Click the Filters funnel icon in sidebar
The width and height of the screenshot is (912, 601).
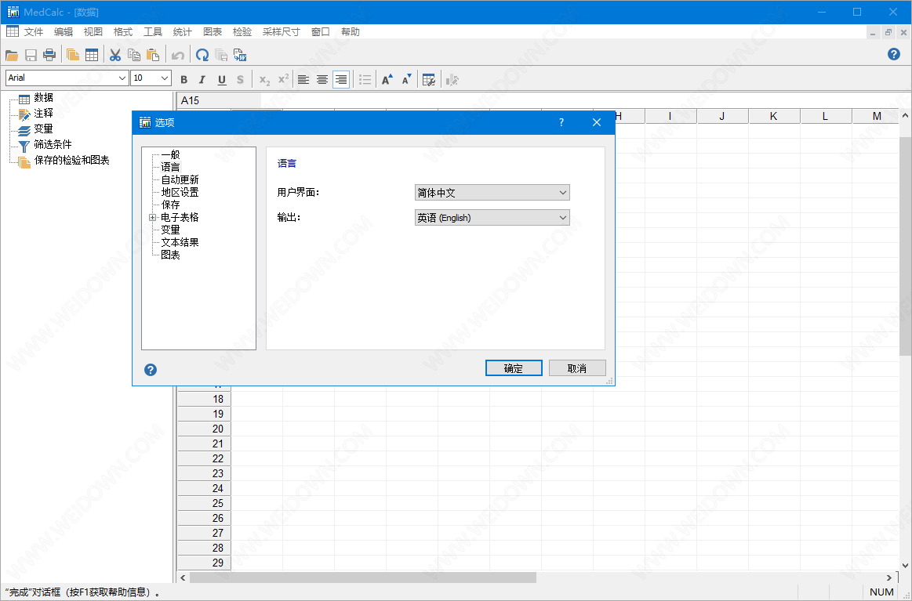[24, 146]
